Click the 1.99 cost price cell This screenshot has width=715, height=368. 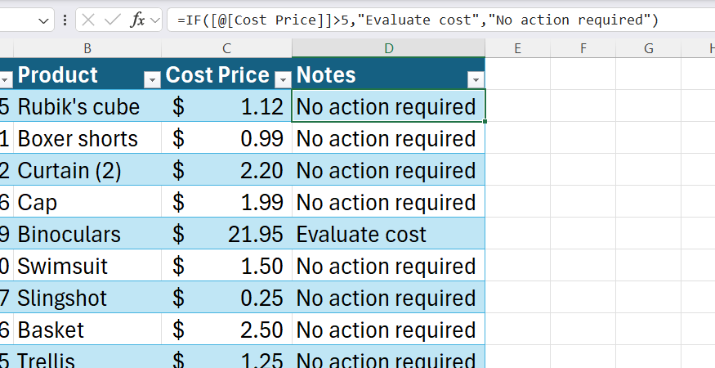pyautogui.click(x=226, y=202)
